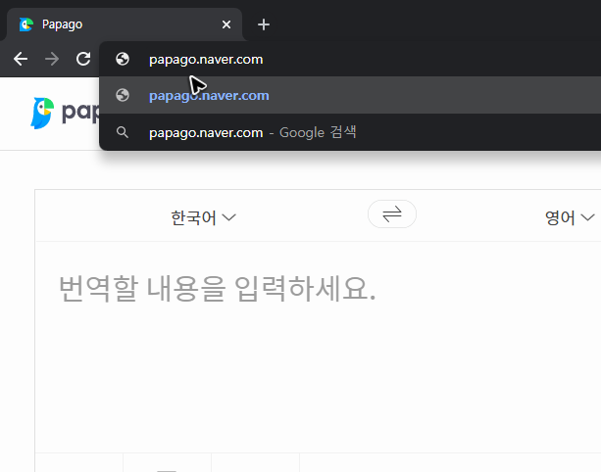This screenshot has height=472, width=601.
Task: Click the Papago parrot logo
Action: [42, 113]
